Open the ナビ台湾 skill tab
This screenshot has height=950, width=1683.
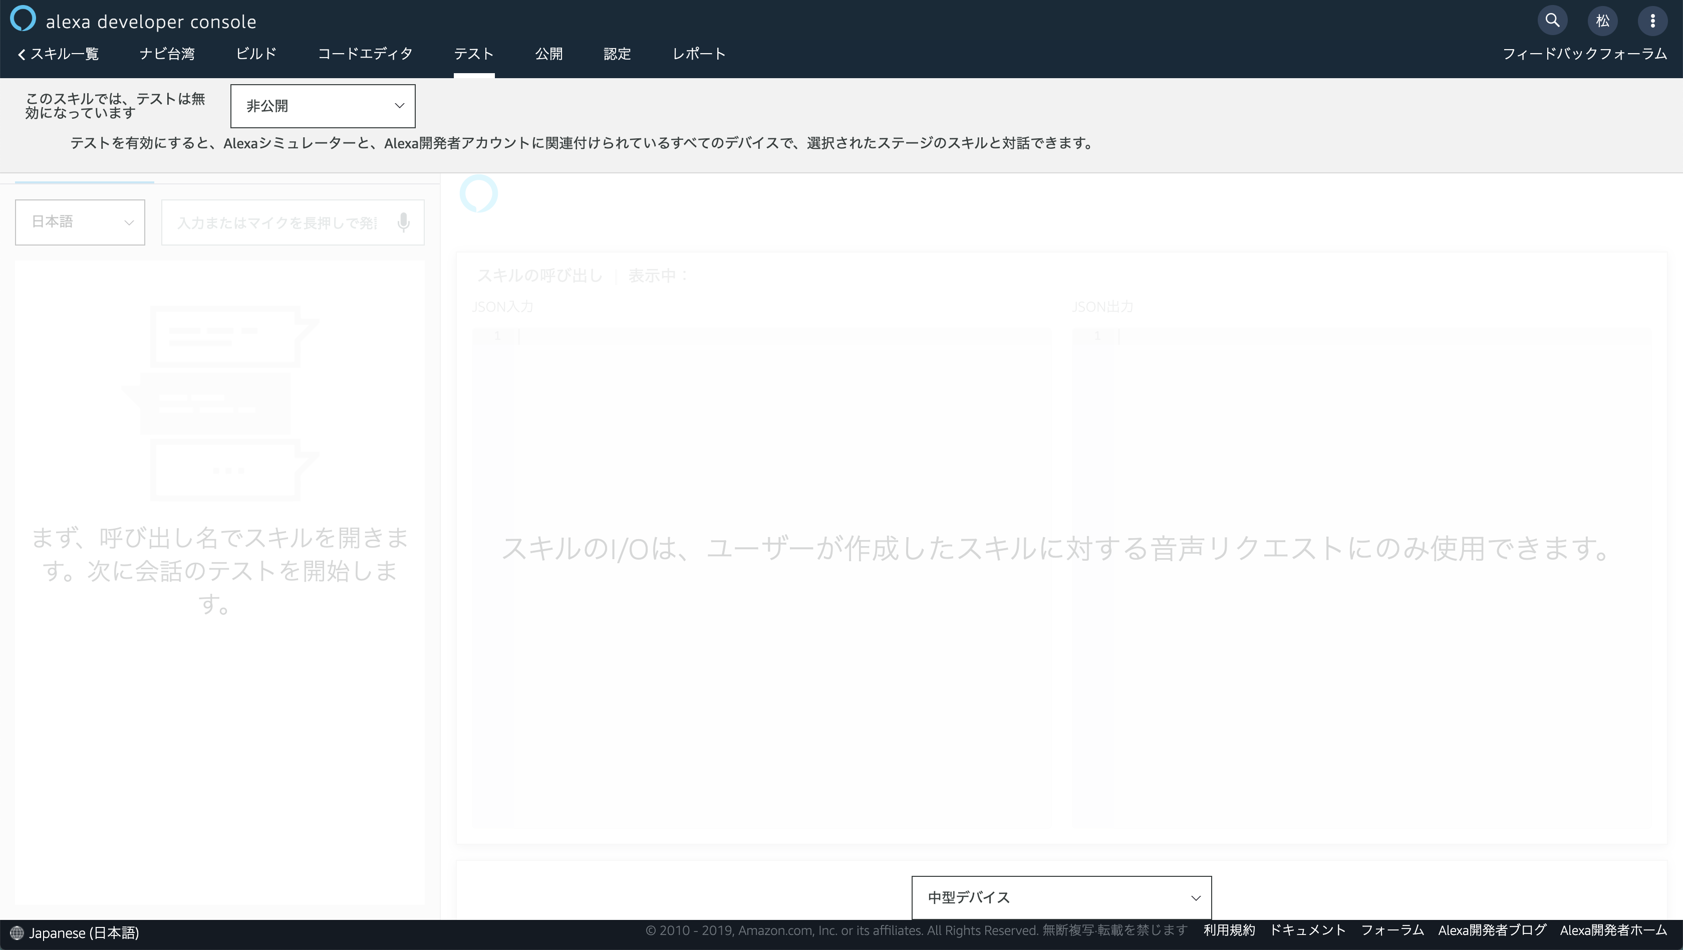(x=167, y=54)
